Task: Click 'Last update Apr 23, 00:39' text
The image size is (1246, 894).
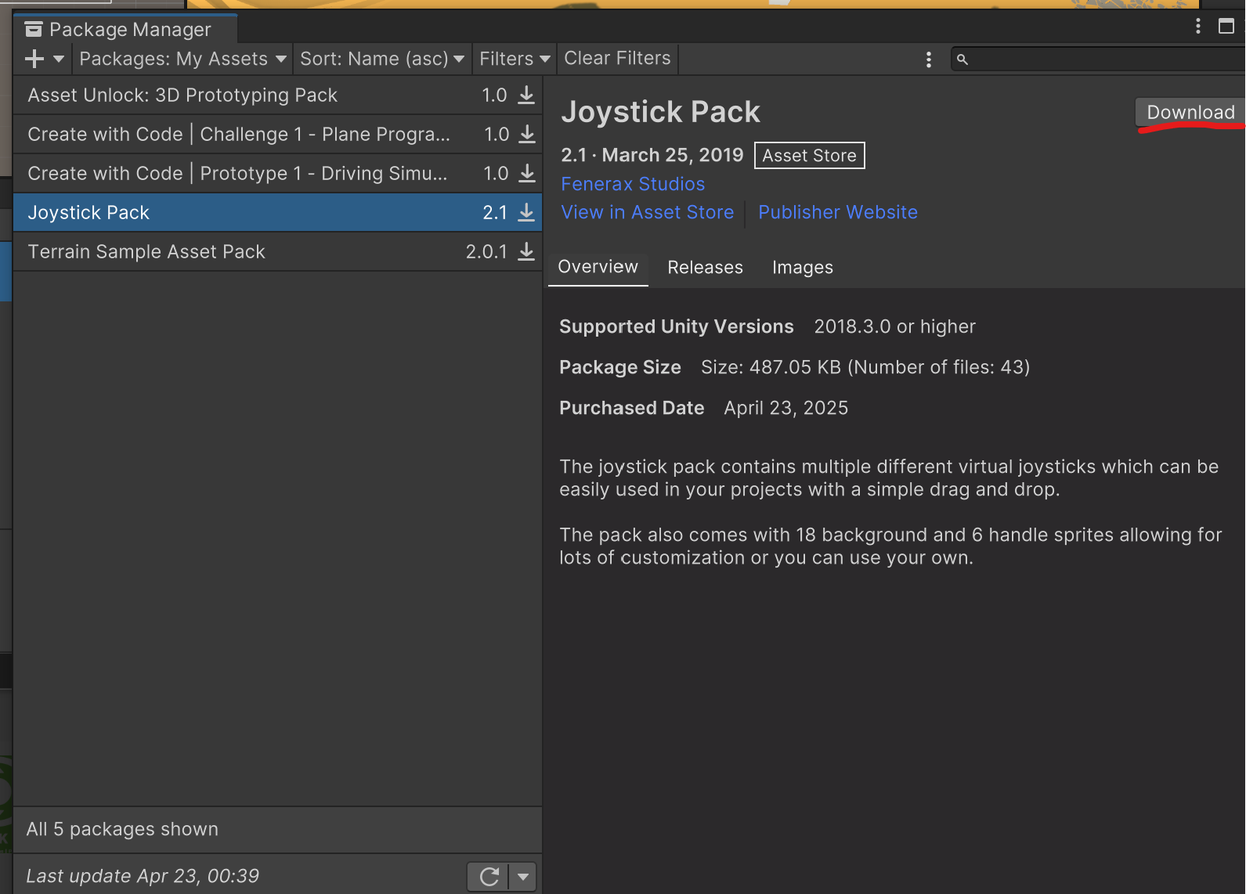Action: [143, 876]
